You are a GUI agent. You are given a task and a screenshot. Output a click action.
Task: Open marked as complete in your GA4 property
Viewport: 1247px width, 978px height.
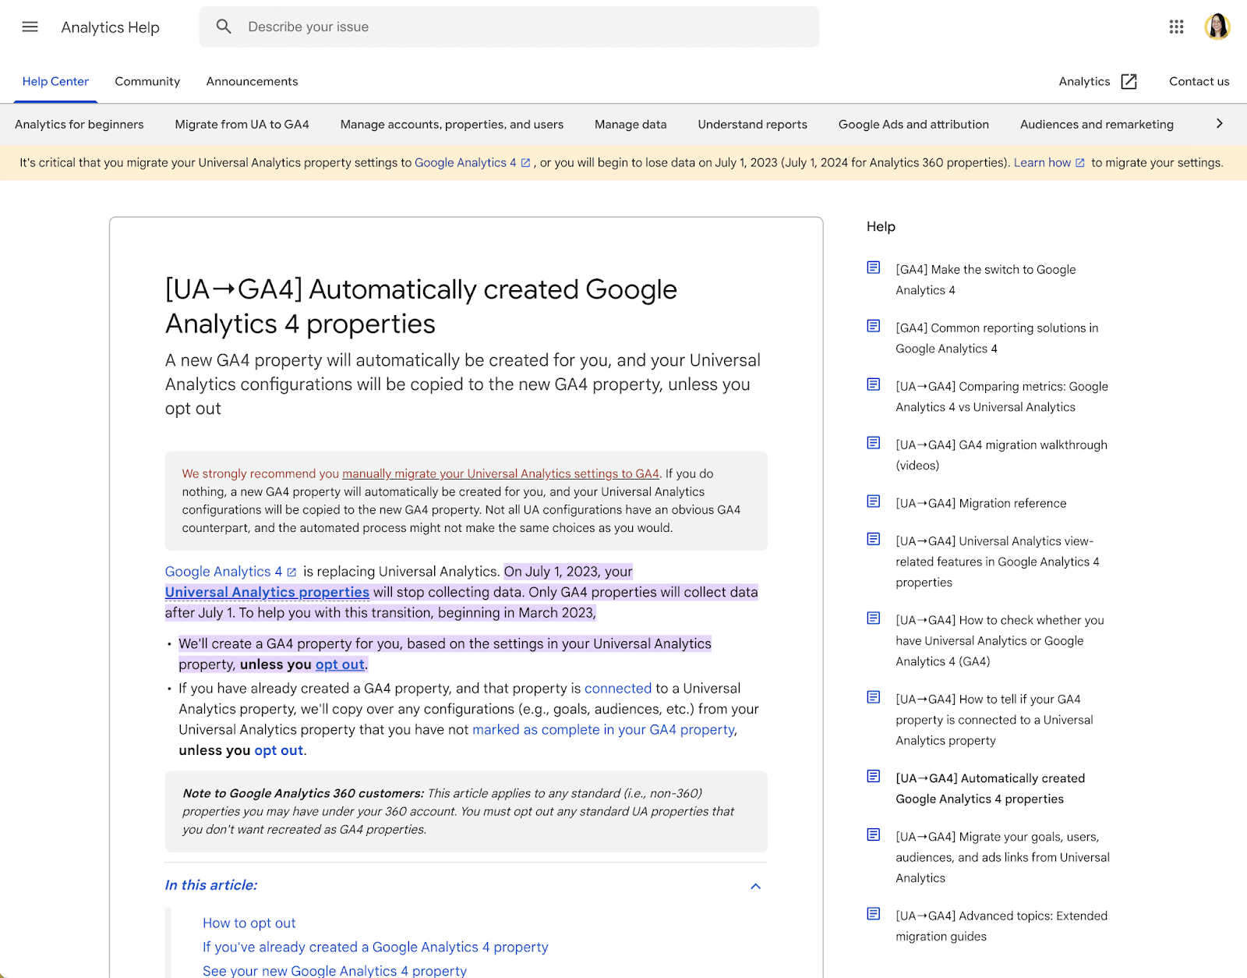click(x=604, y=730)
